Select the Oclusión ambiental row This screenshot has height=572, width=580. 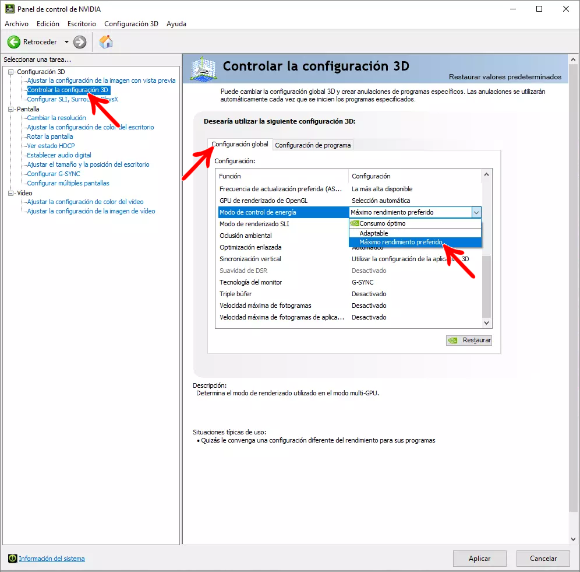[x=284, y=236]
